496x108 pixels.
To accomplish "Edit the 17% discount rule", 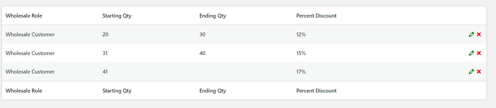I will (x=471, y=72).
